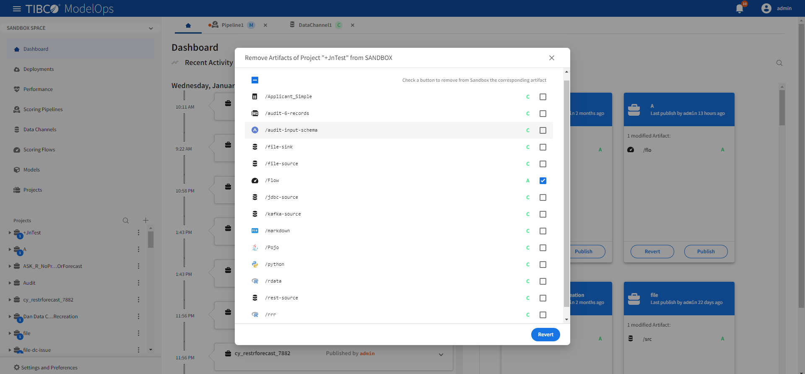Viewport: 805px width, 374px height.
Task: Click the dashboard search magnifier icon
Action: pos(779,63)
